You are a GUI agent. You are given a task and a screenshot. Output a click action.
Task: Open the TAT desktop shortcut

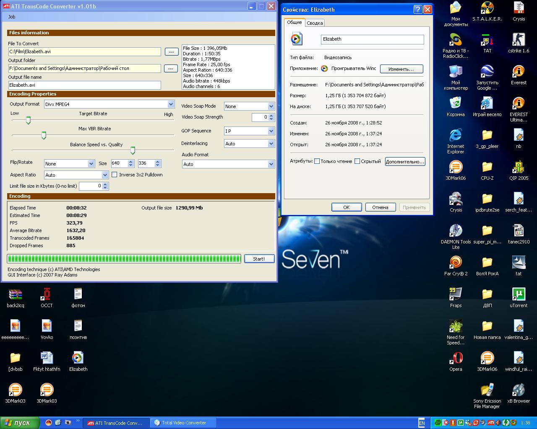[x=487, y=40]
